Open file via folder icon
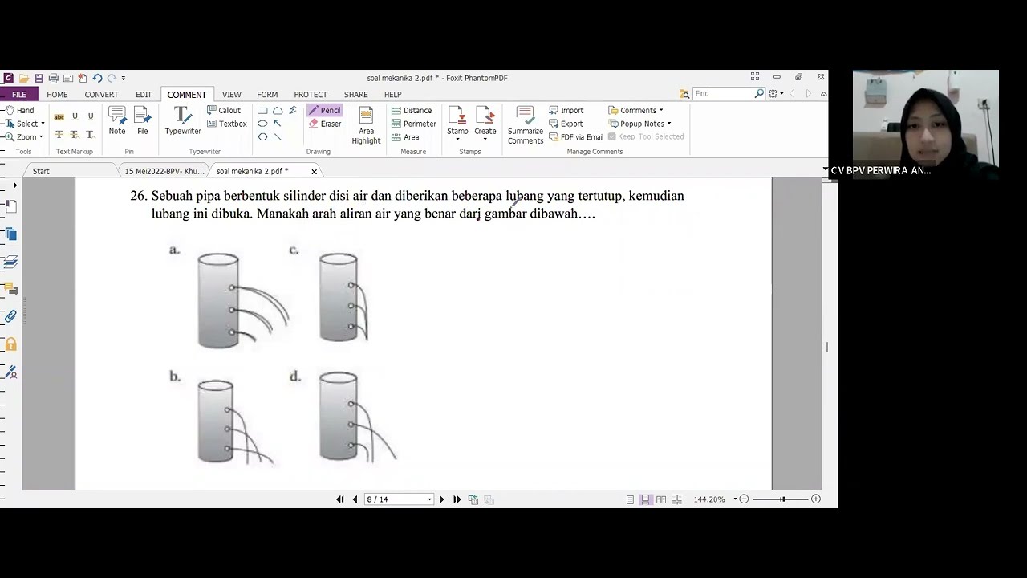This screenshot has width=1027, height=578. 24,78
